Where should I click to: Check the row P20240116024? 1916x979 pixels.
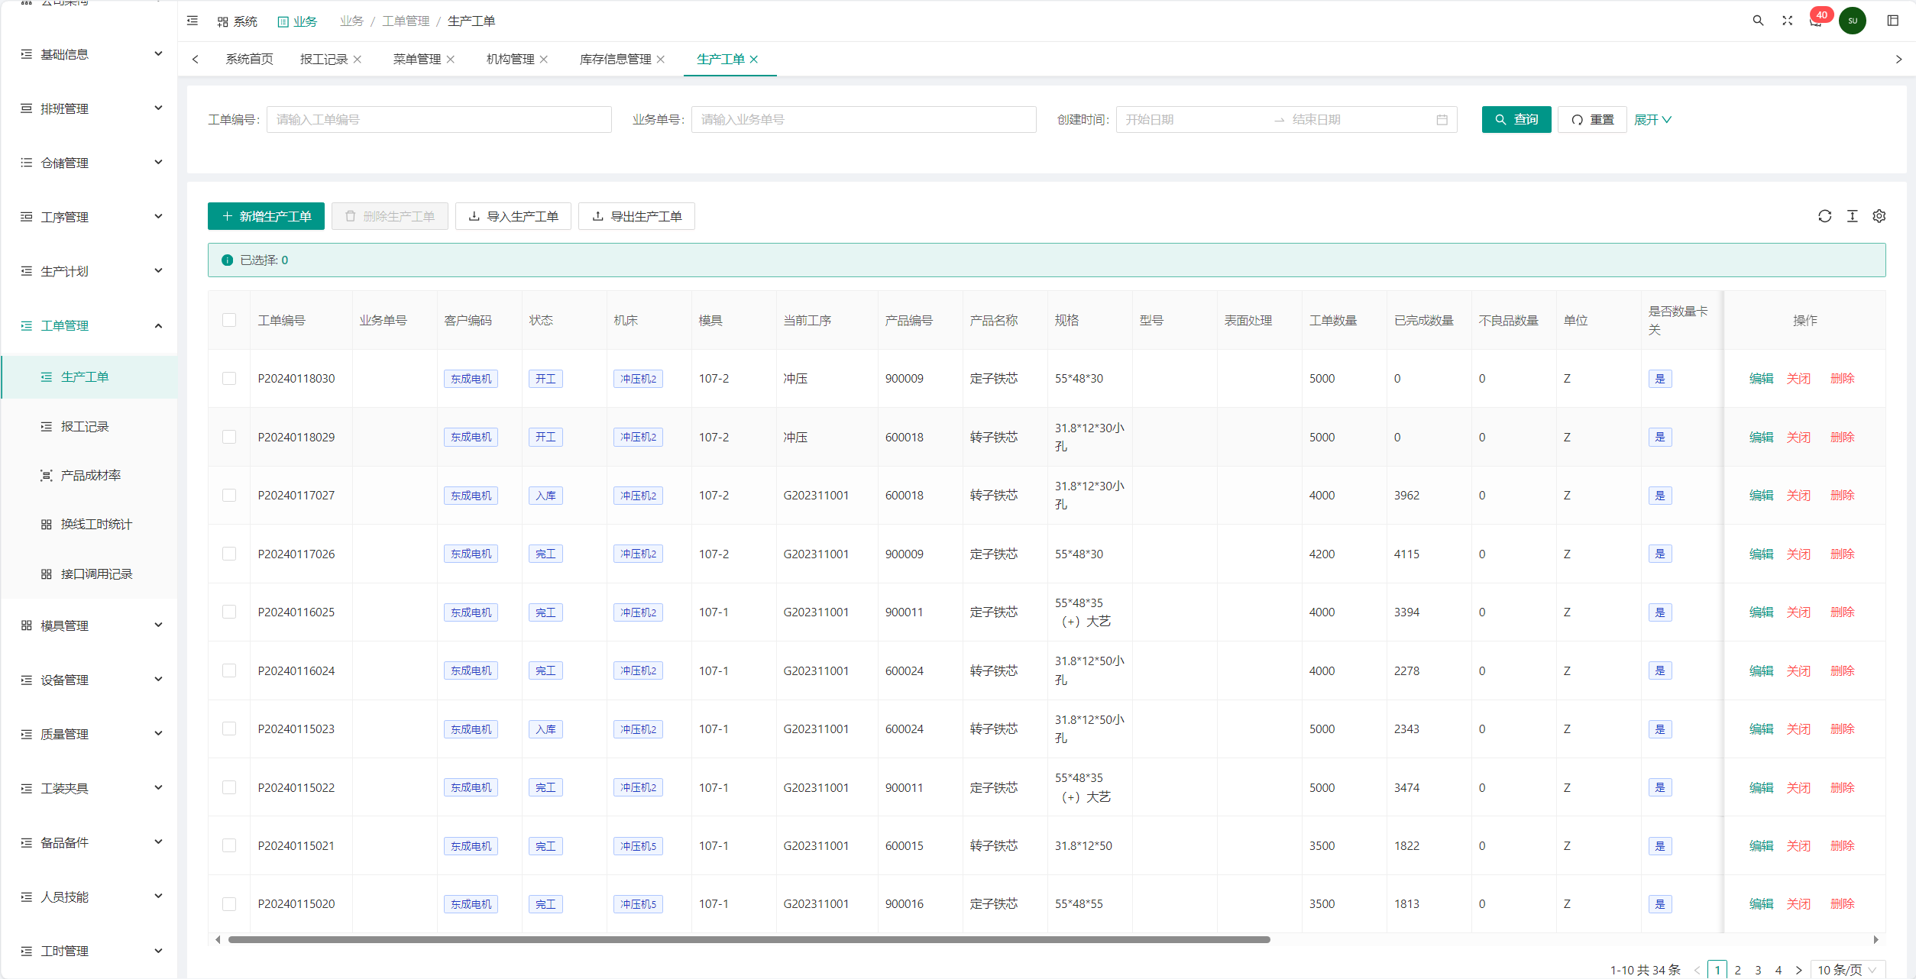[229, 670]
